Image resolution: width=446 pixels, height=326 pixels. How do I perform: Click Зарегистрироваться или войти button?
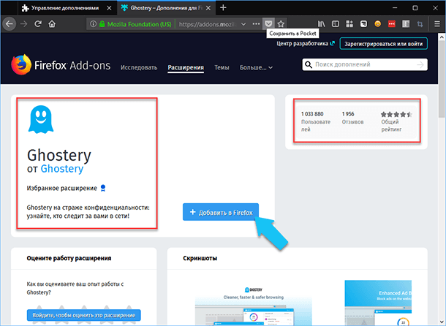383,44
